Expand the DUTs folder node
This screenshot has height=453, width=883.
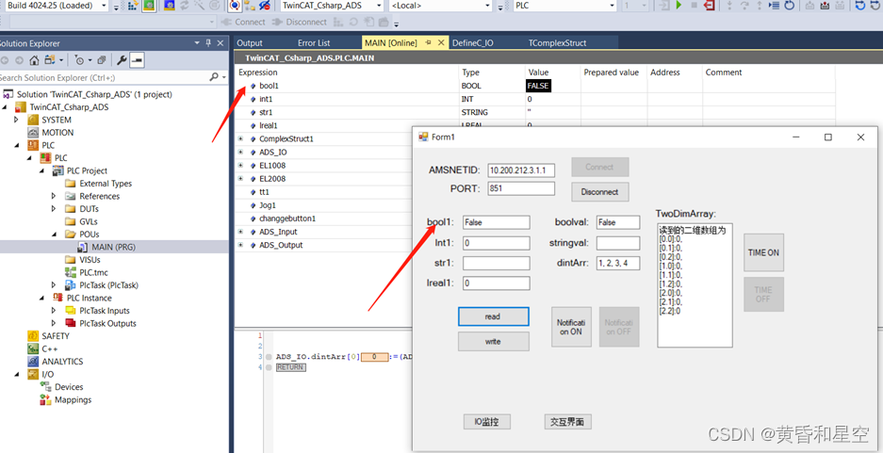(x=54, y=209)
